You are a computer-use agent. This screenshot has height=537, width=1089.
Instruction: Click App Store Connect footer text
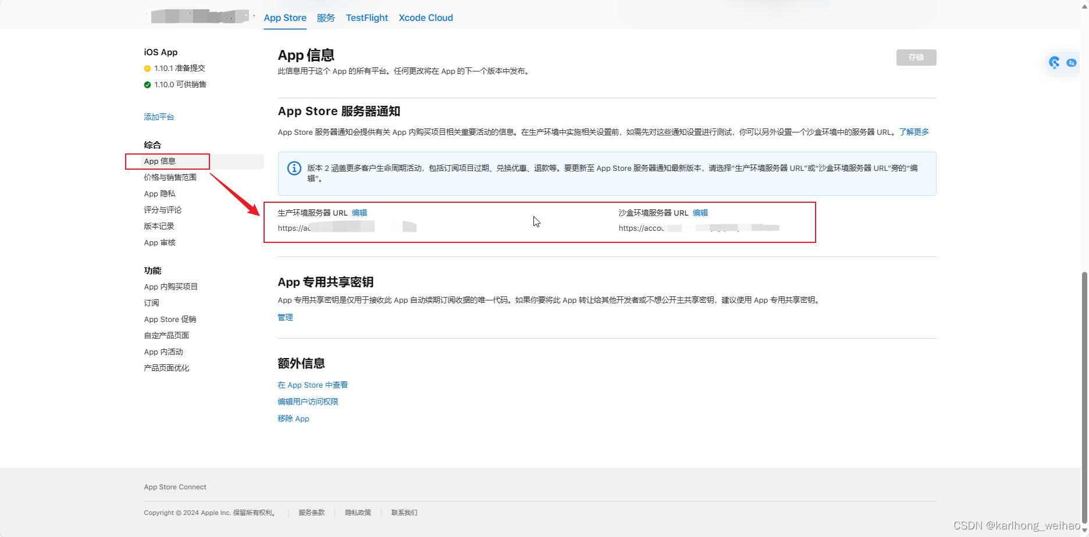point(175,487)
